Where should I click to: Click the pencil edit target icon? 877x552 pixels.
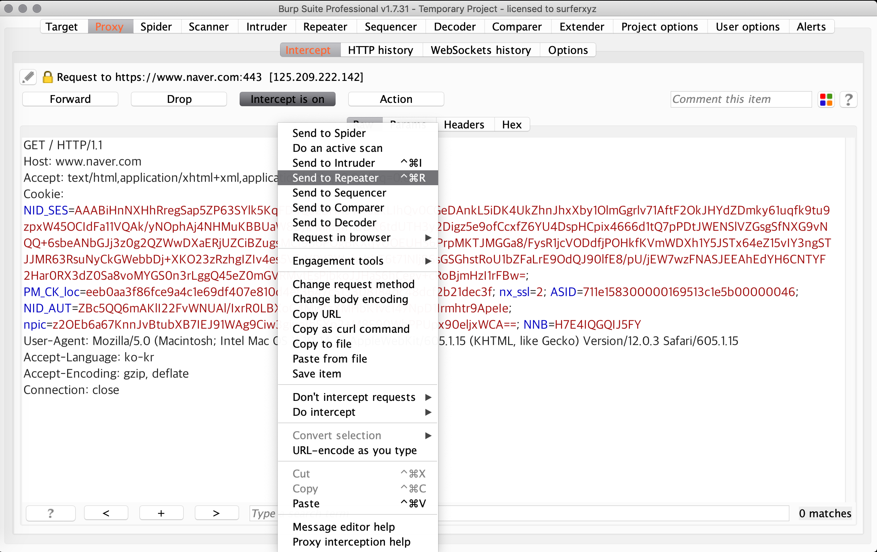28,77
